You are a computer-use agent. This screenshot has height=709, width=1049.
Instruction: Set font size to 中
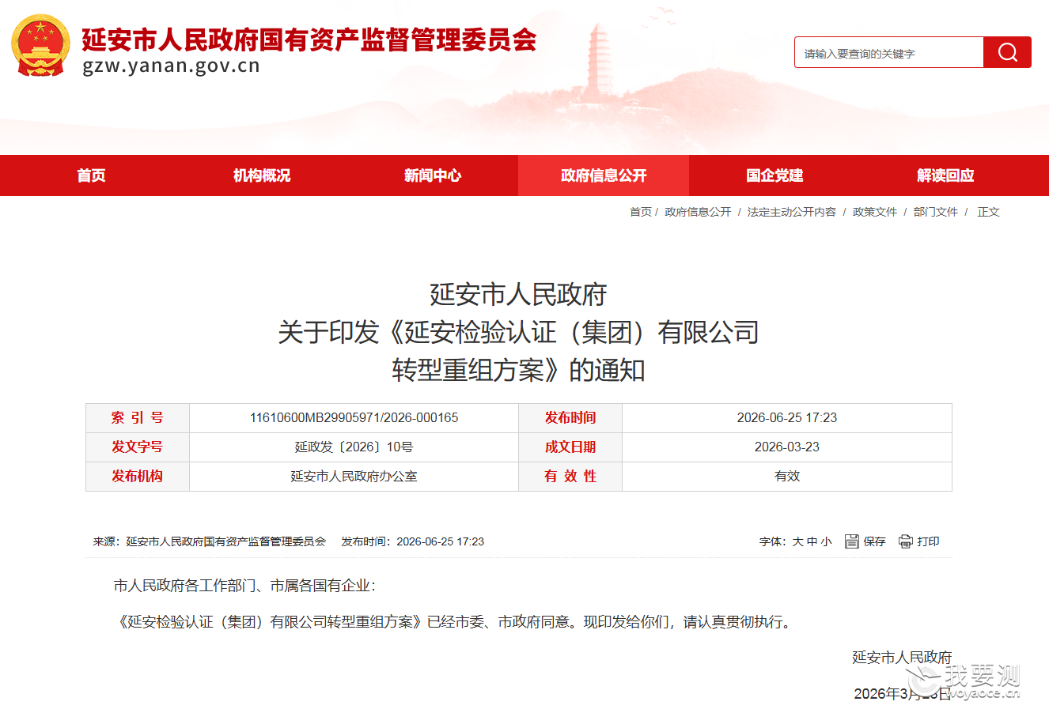click(x=812, y=541)
